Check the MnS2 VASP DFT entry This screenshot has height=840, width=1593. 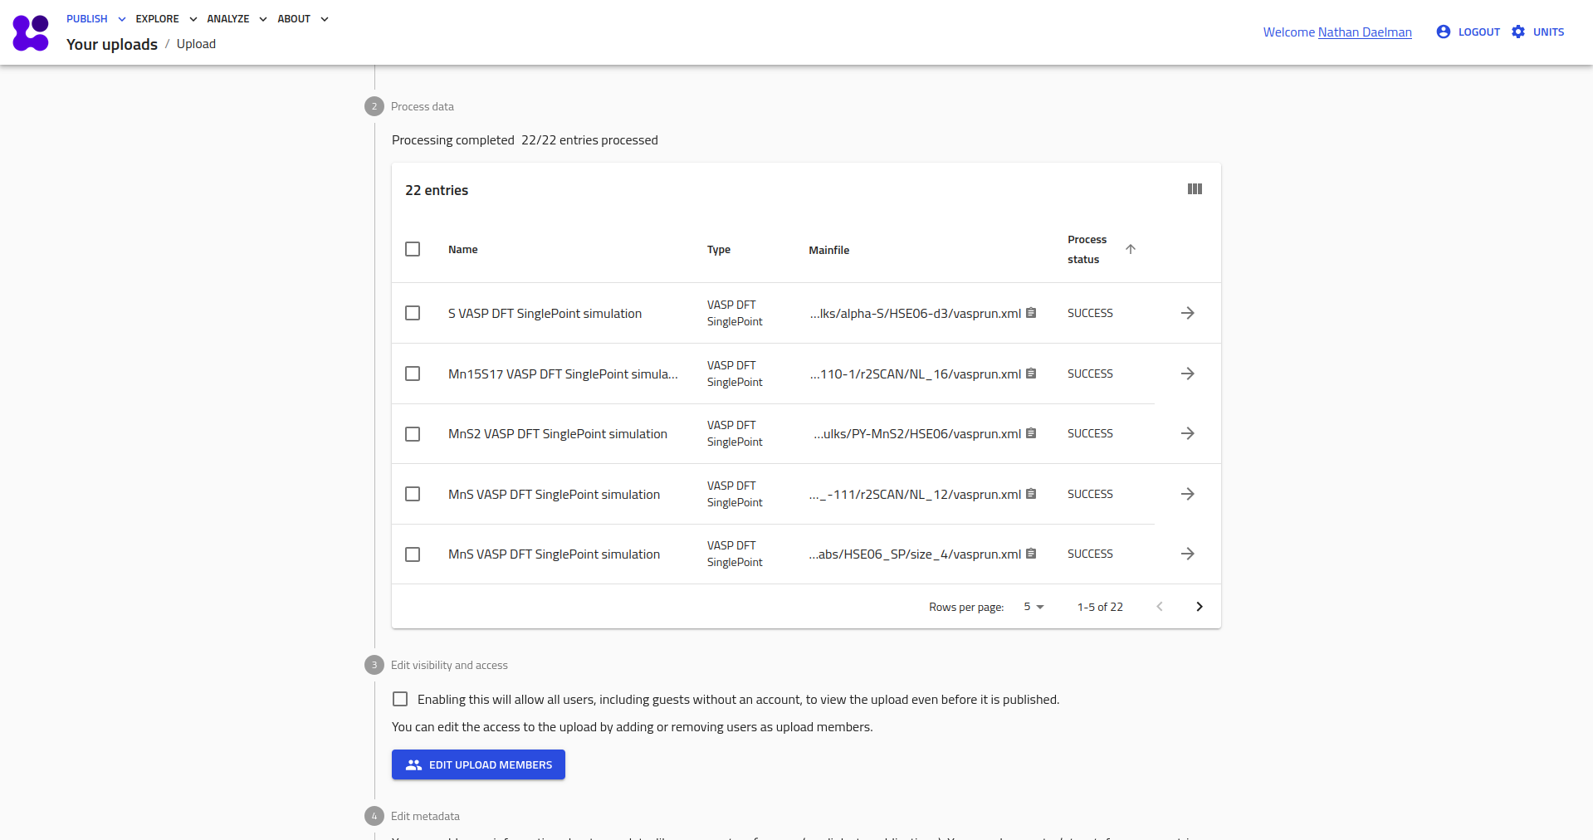(413, 434)
